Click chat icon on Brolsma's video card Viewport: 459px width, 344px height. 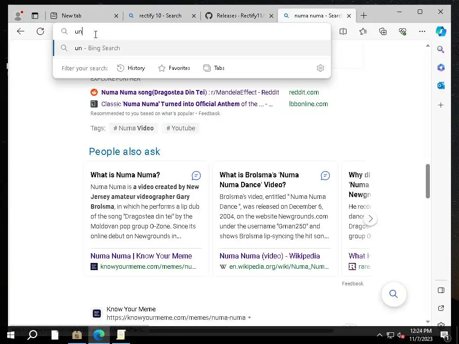pos(325,176)
